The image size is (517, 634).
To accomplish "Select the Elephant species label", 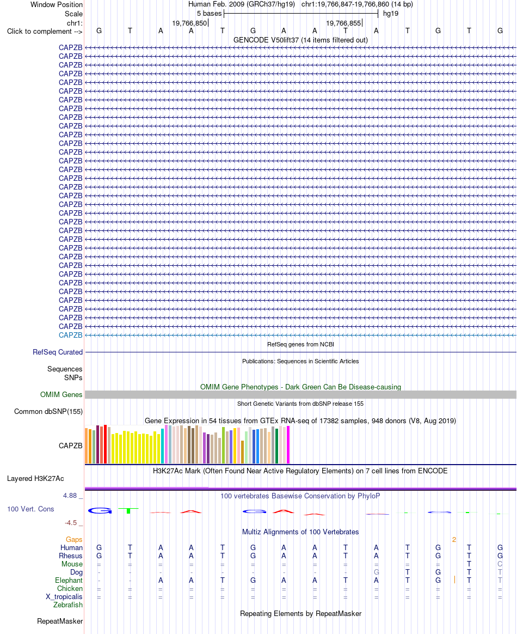I will tap(69, 581).
